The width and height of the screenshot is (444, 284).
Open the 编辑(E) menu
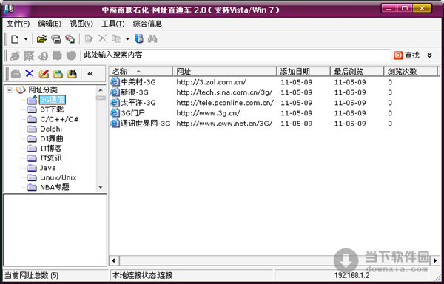click(50, 24)
